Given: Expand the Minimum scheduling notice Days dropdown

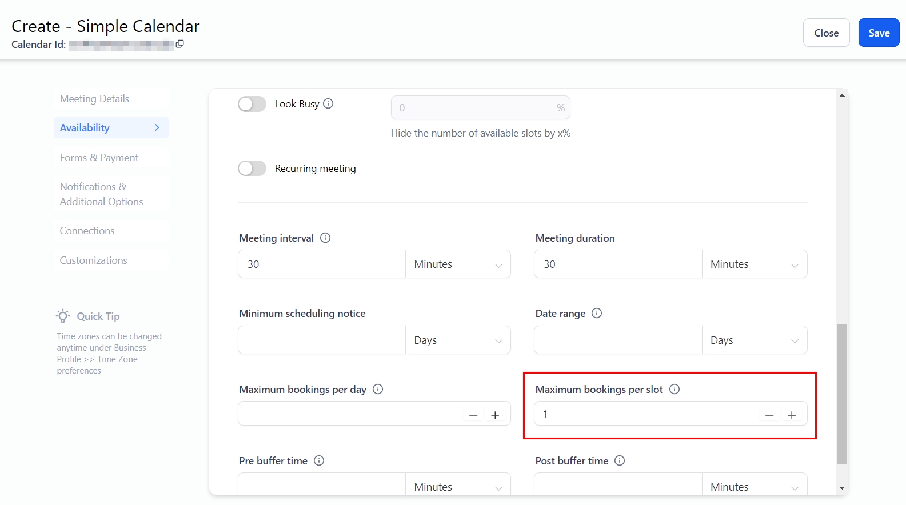Looking at the screenshot, I should [x=458, y=340].
